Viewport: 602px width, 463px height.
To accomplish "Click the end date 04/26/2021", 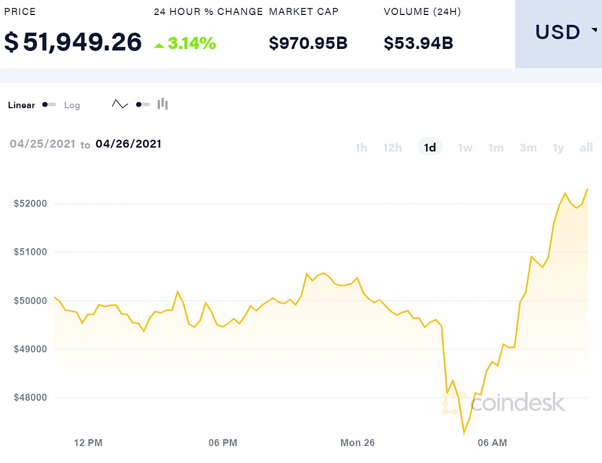I will [x=128, y=144].
